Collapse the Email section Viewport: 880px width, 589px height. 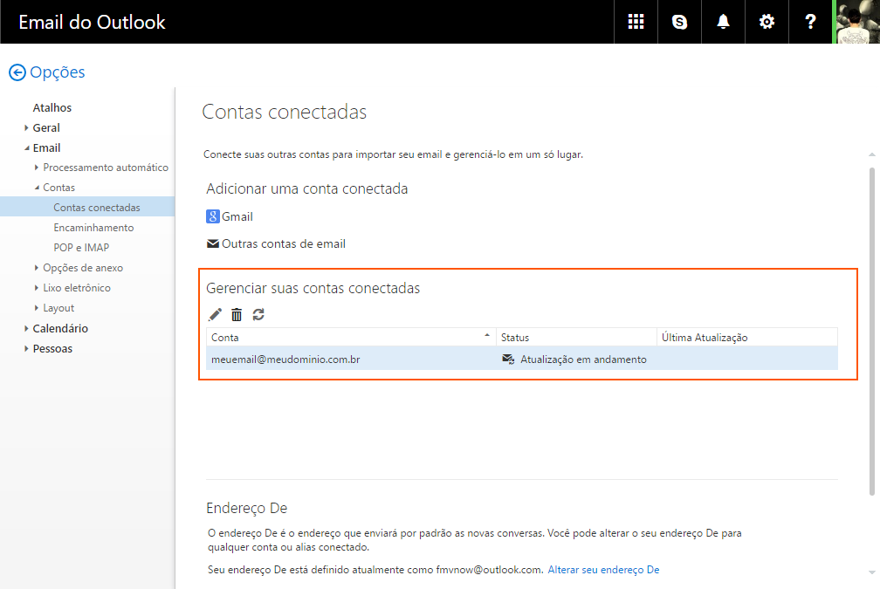[x=26, y=148]
